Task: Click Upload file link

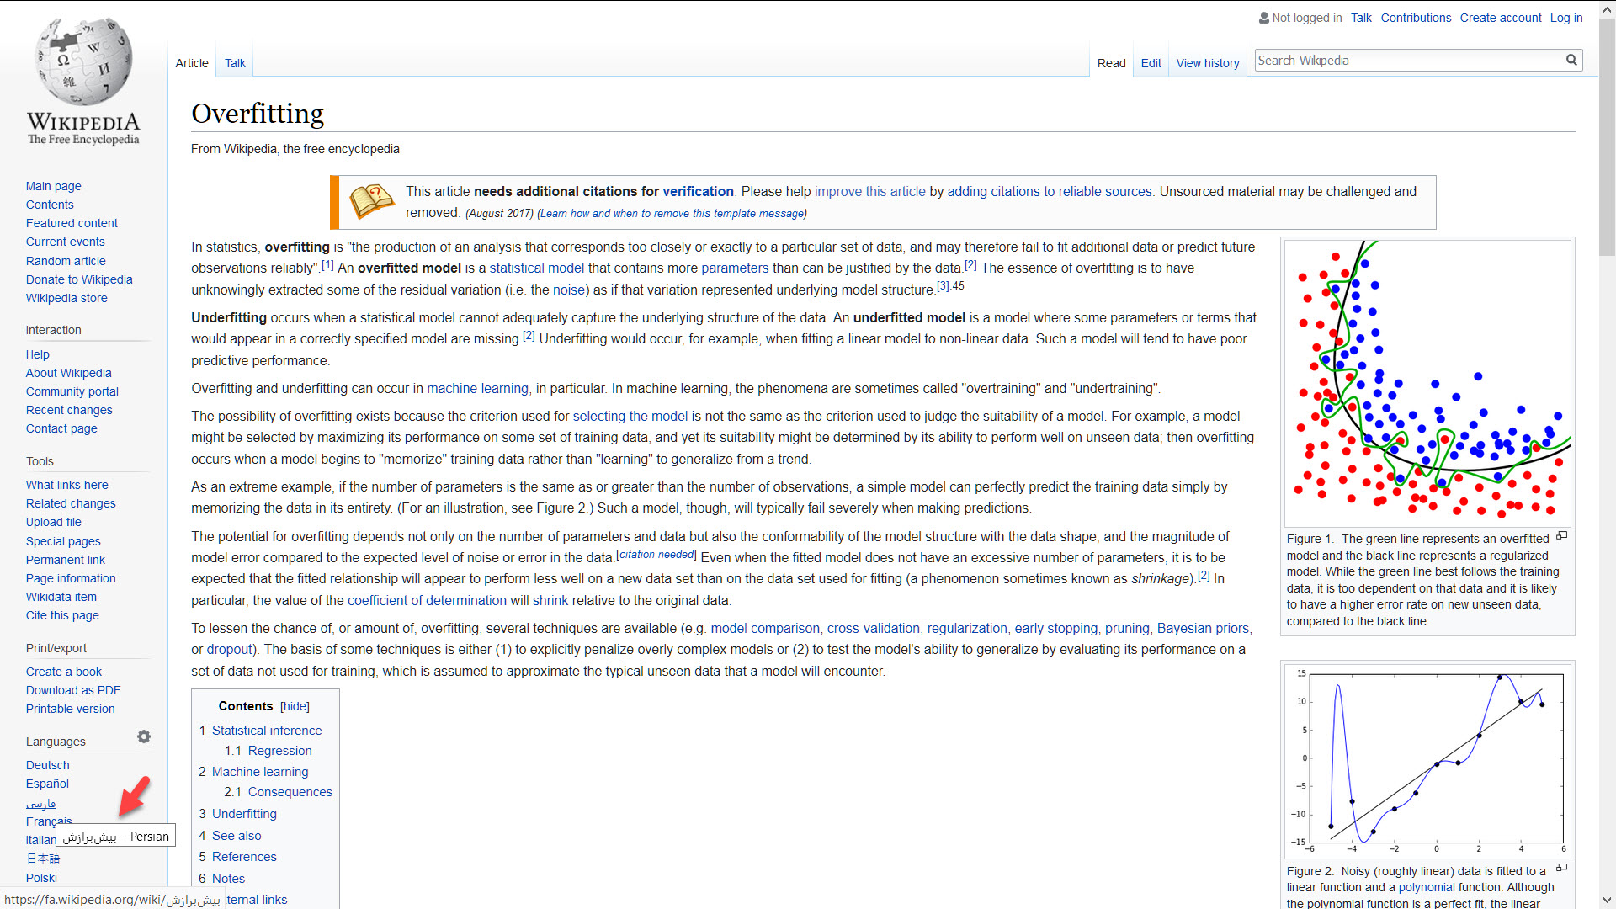Action: click(x=53, y=522)
